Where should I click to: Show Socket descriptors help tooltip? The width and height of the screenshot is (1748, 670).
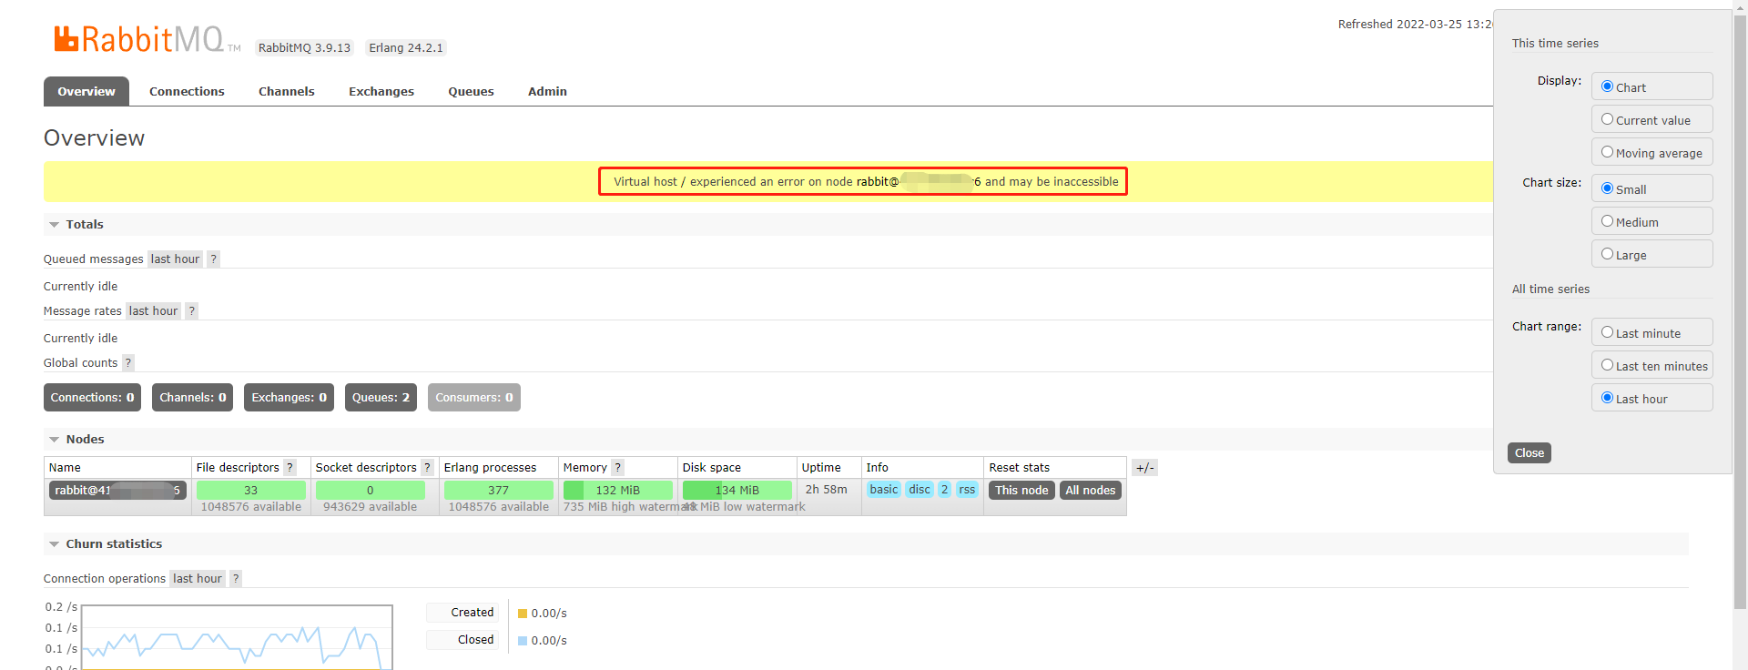427,468
